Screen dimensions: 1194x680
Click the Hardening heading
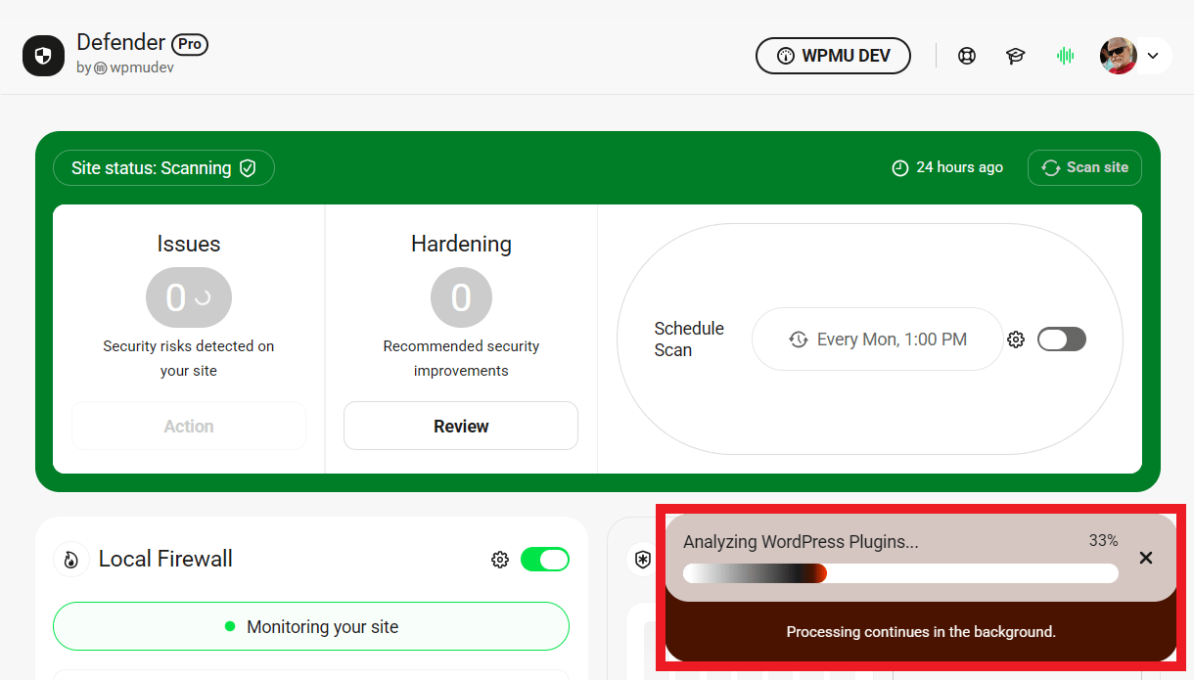tap(461, 244)
